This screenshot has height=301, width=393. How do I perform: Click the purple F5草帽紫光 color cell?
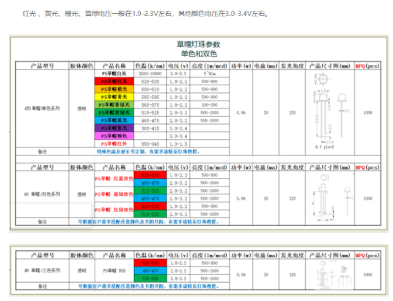(x=114, y=128)
